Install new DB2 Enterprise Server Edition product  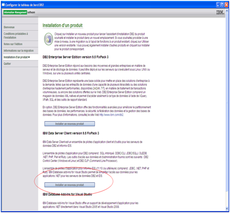click(x=70, y=124)
